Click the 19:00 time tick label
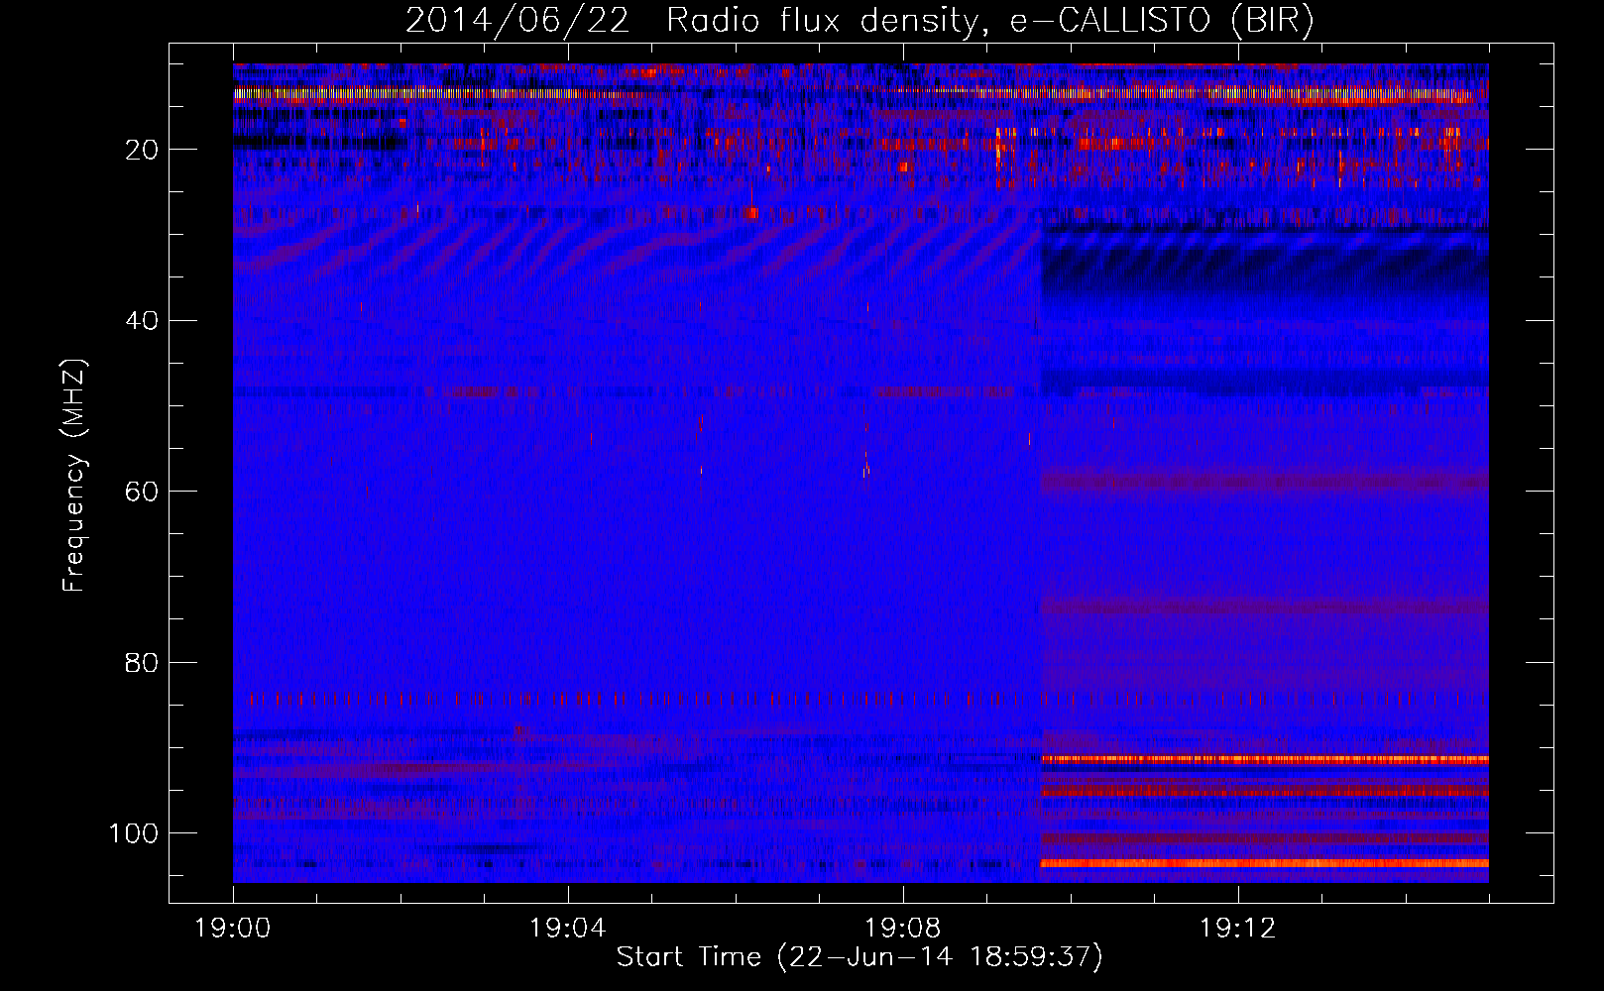 (x=233, y=929)
